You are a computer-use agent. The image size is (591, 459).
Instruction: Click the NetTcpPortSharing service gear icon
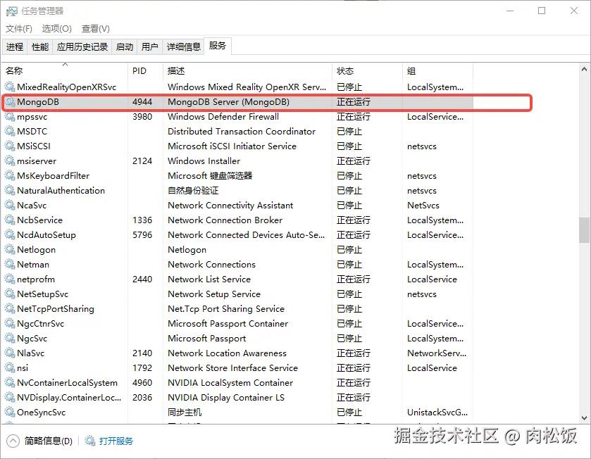pyautogui.click(x=10, y=309)
